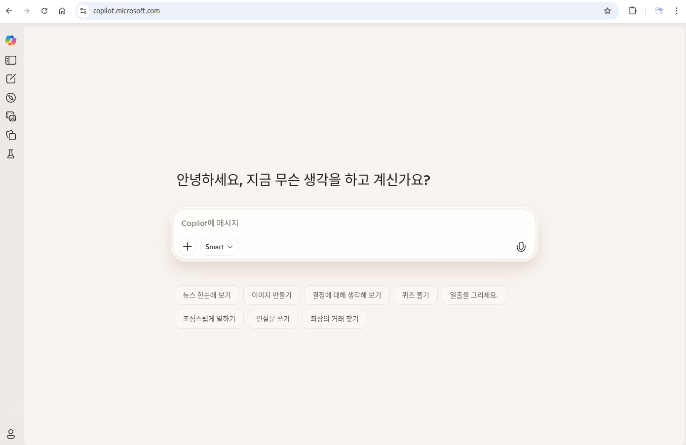The image size is (686, 445).
Task: Click the plus attachment button
Action: coord(188,247)
